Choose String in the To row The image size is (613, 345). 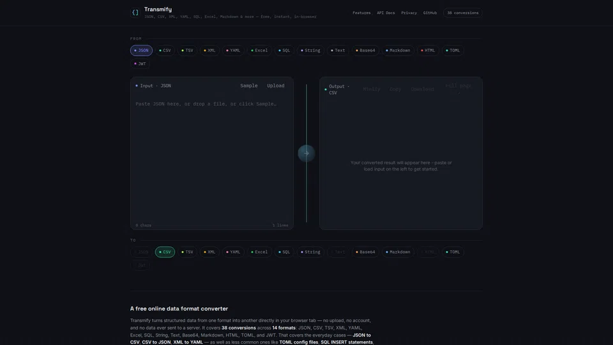click(310, 252)
